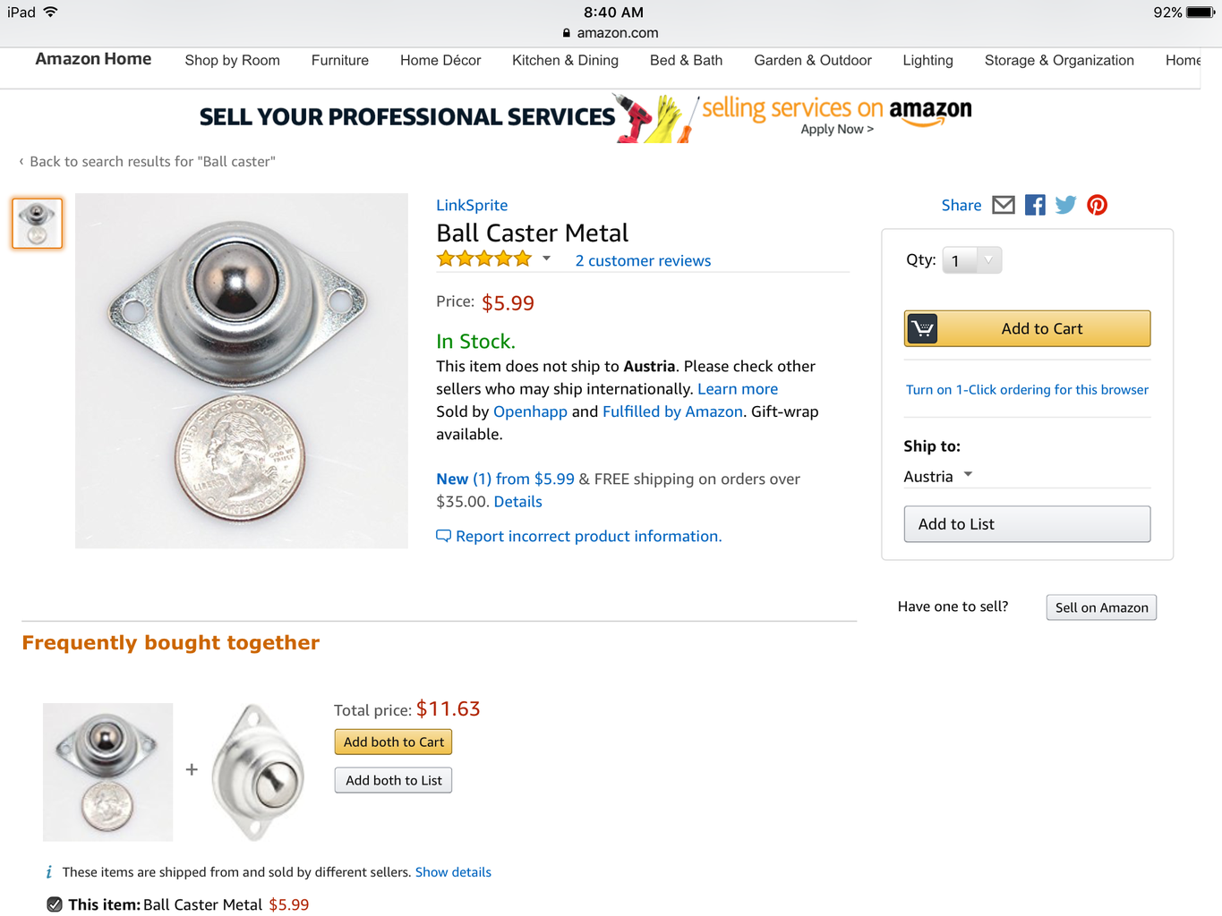Click the report speech bubble icon
This screenshot has height=916, width=1222.
tap(443, 536)
